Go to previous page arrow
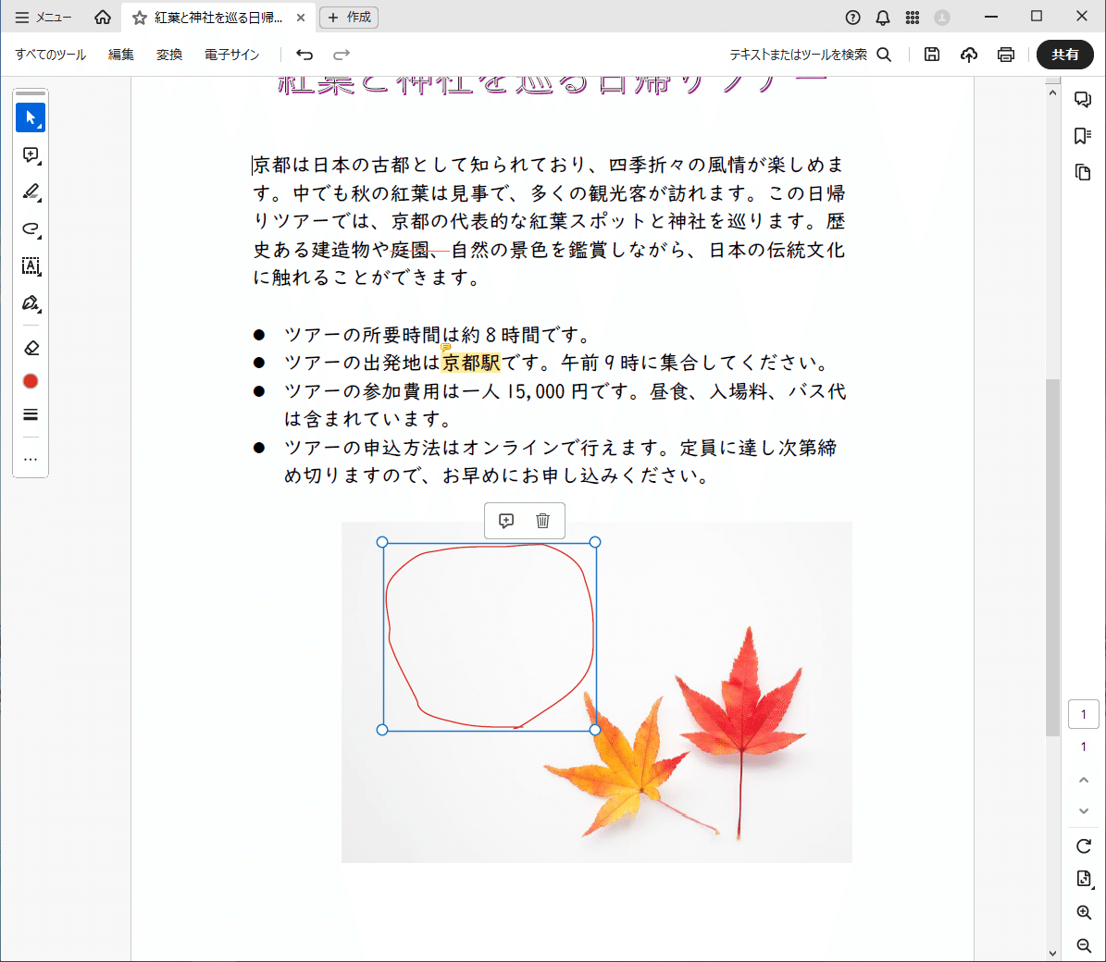The image size is (1106, 962). tap(1084, 780)
